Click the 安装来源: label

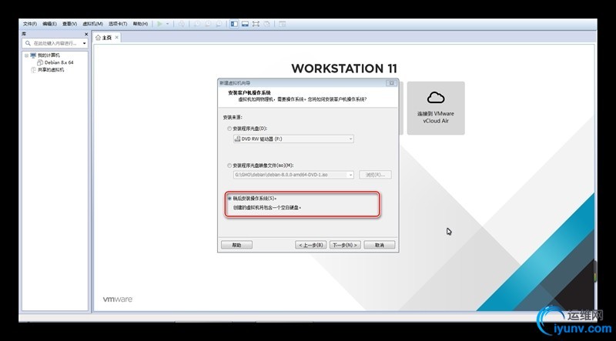[233, 118]
